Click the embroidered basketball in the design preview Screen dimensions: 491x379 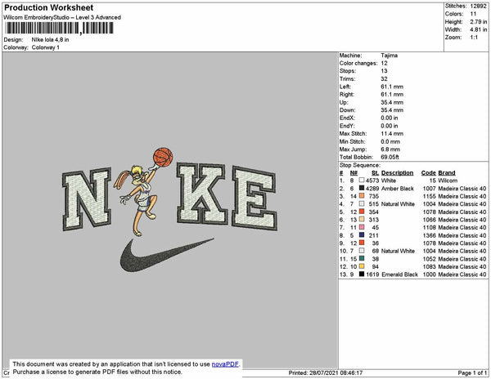pos(163,157)
